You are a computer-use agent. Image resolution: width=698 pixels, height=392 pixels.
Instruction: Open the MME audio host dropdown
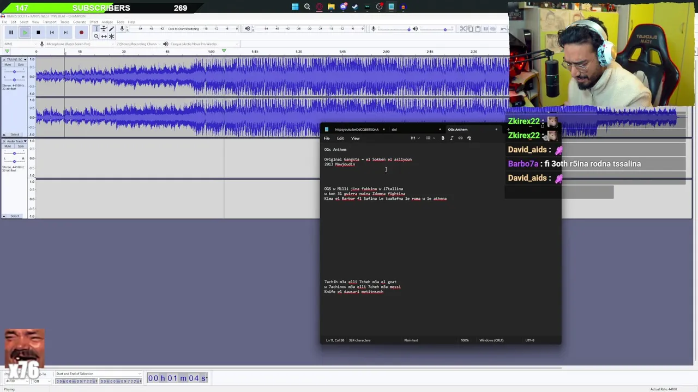pos(21,44)
